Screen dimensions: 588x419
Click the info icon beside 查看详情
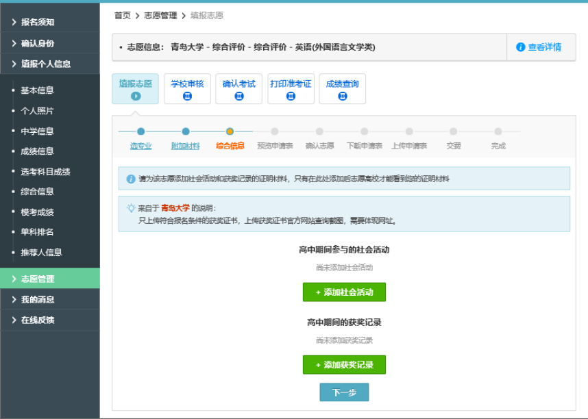[520, 47]
